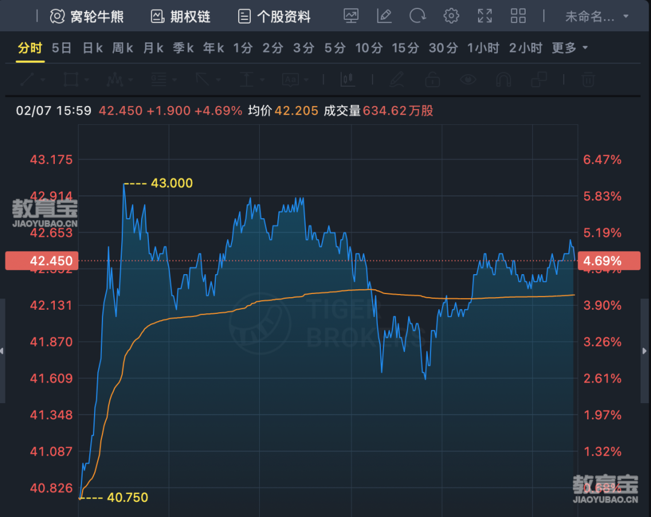
Task: Expand the 未命名 layout dropdown
Action: (x=597, y=17)
